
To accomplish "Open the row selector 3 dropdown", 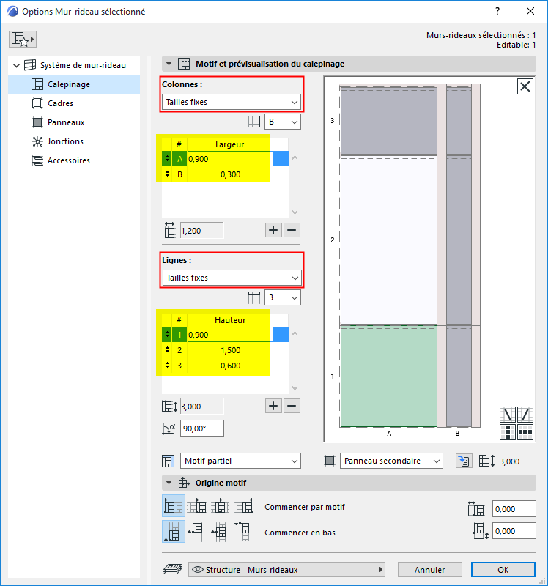I will pyautogui.click(x=283, y=297).
